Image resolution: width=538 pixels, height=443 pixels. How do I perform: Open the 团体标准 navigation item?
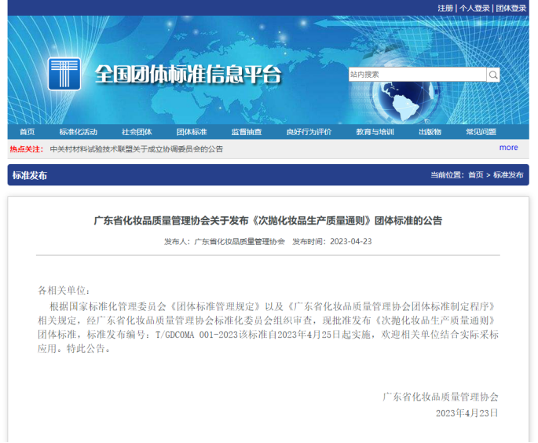[192, 132]
